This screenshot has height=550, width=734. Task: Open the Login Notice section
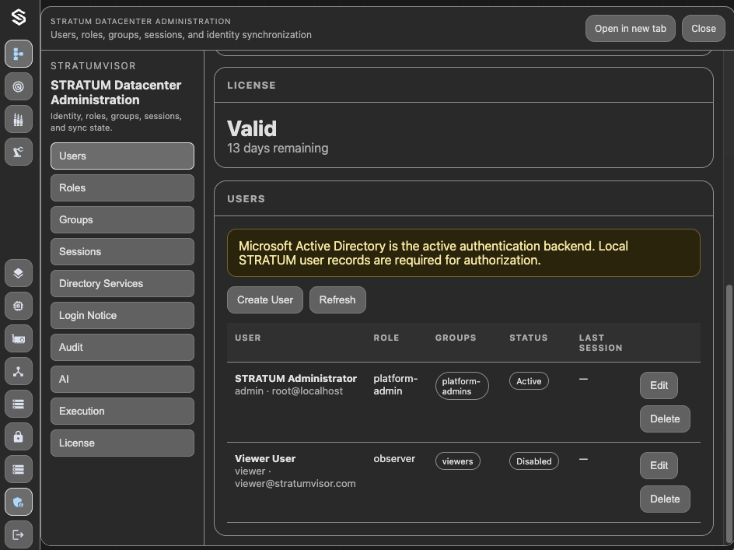pos(122,315)
